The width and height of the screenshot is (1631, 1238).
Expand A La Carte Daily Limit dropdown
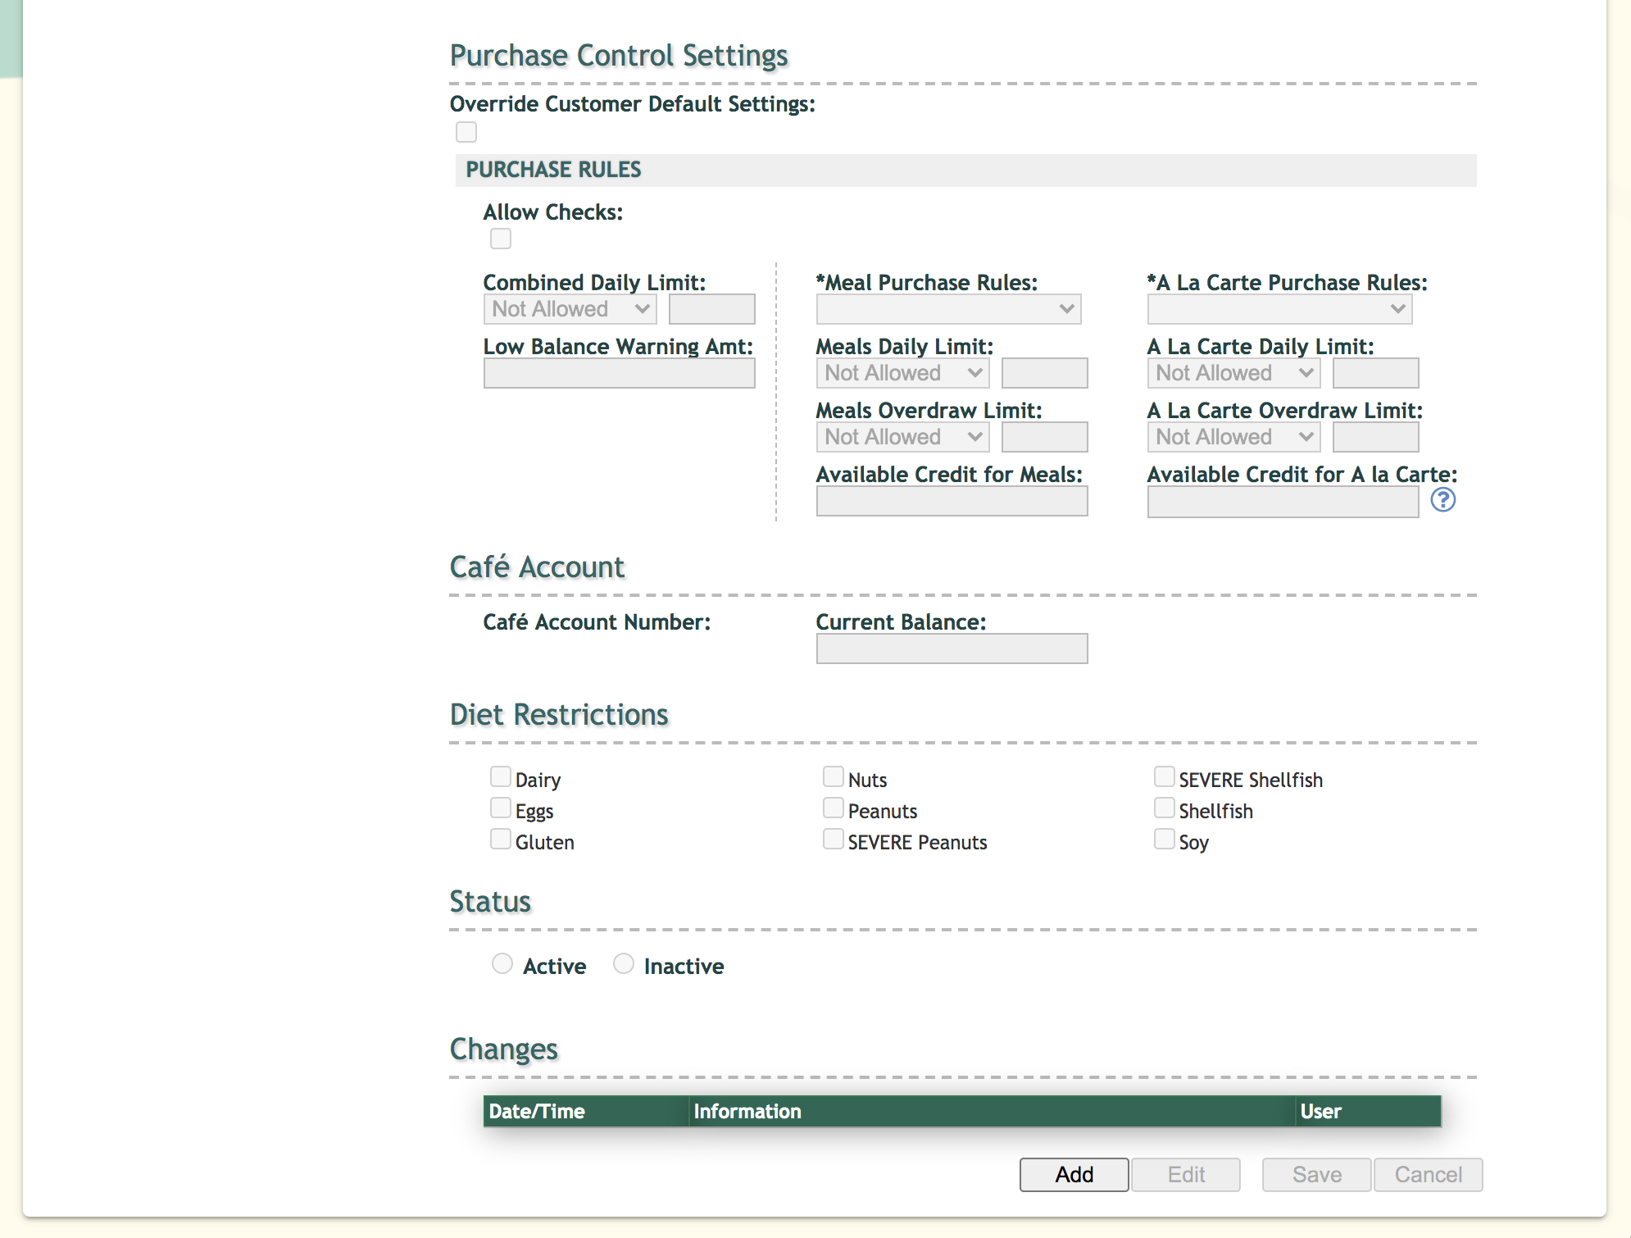click(x=1233, y=373)
